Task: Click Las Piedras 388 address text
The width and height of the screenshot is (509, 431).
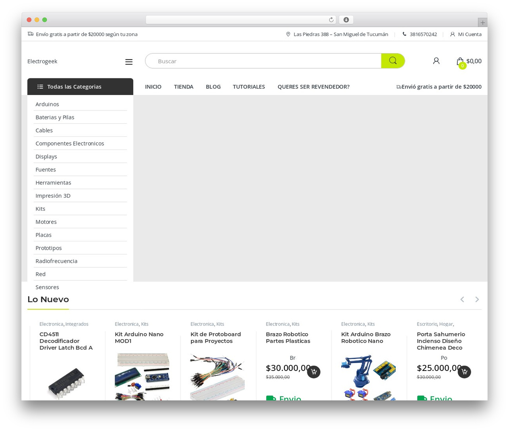Action: [x=341, y=34]
